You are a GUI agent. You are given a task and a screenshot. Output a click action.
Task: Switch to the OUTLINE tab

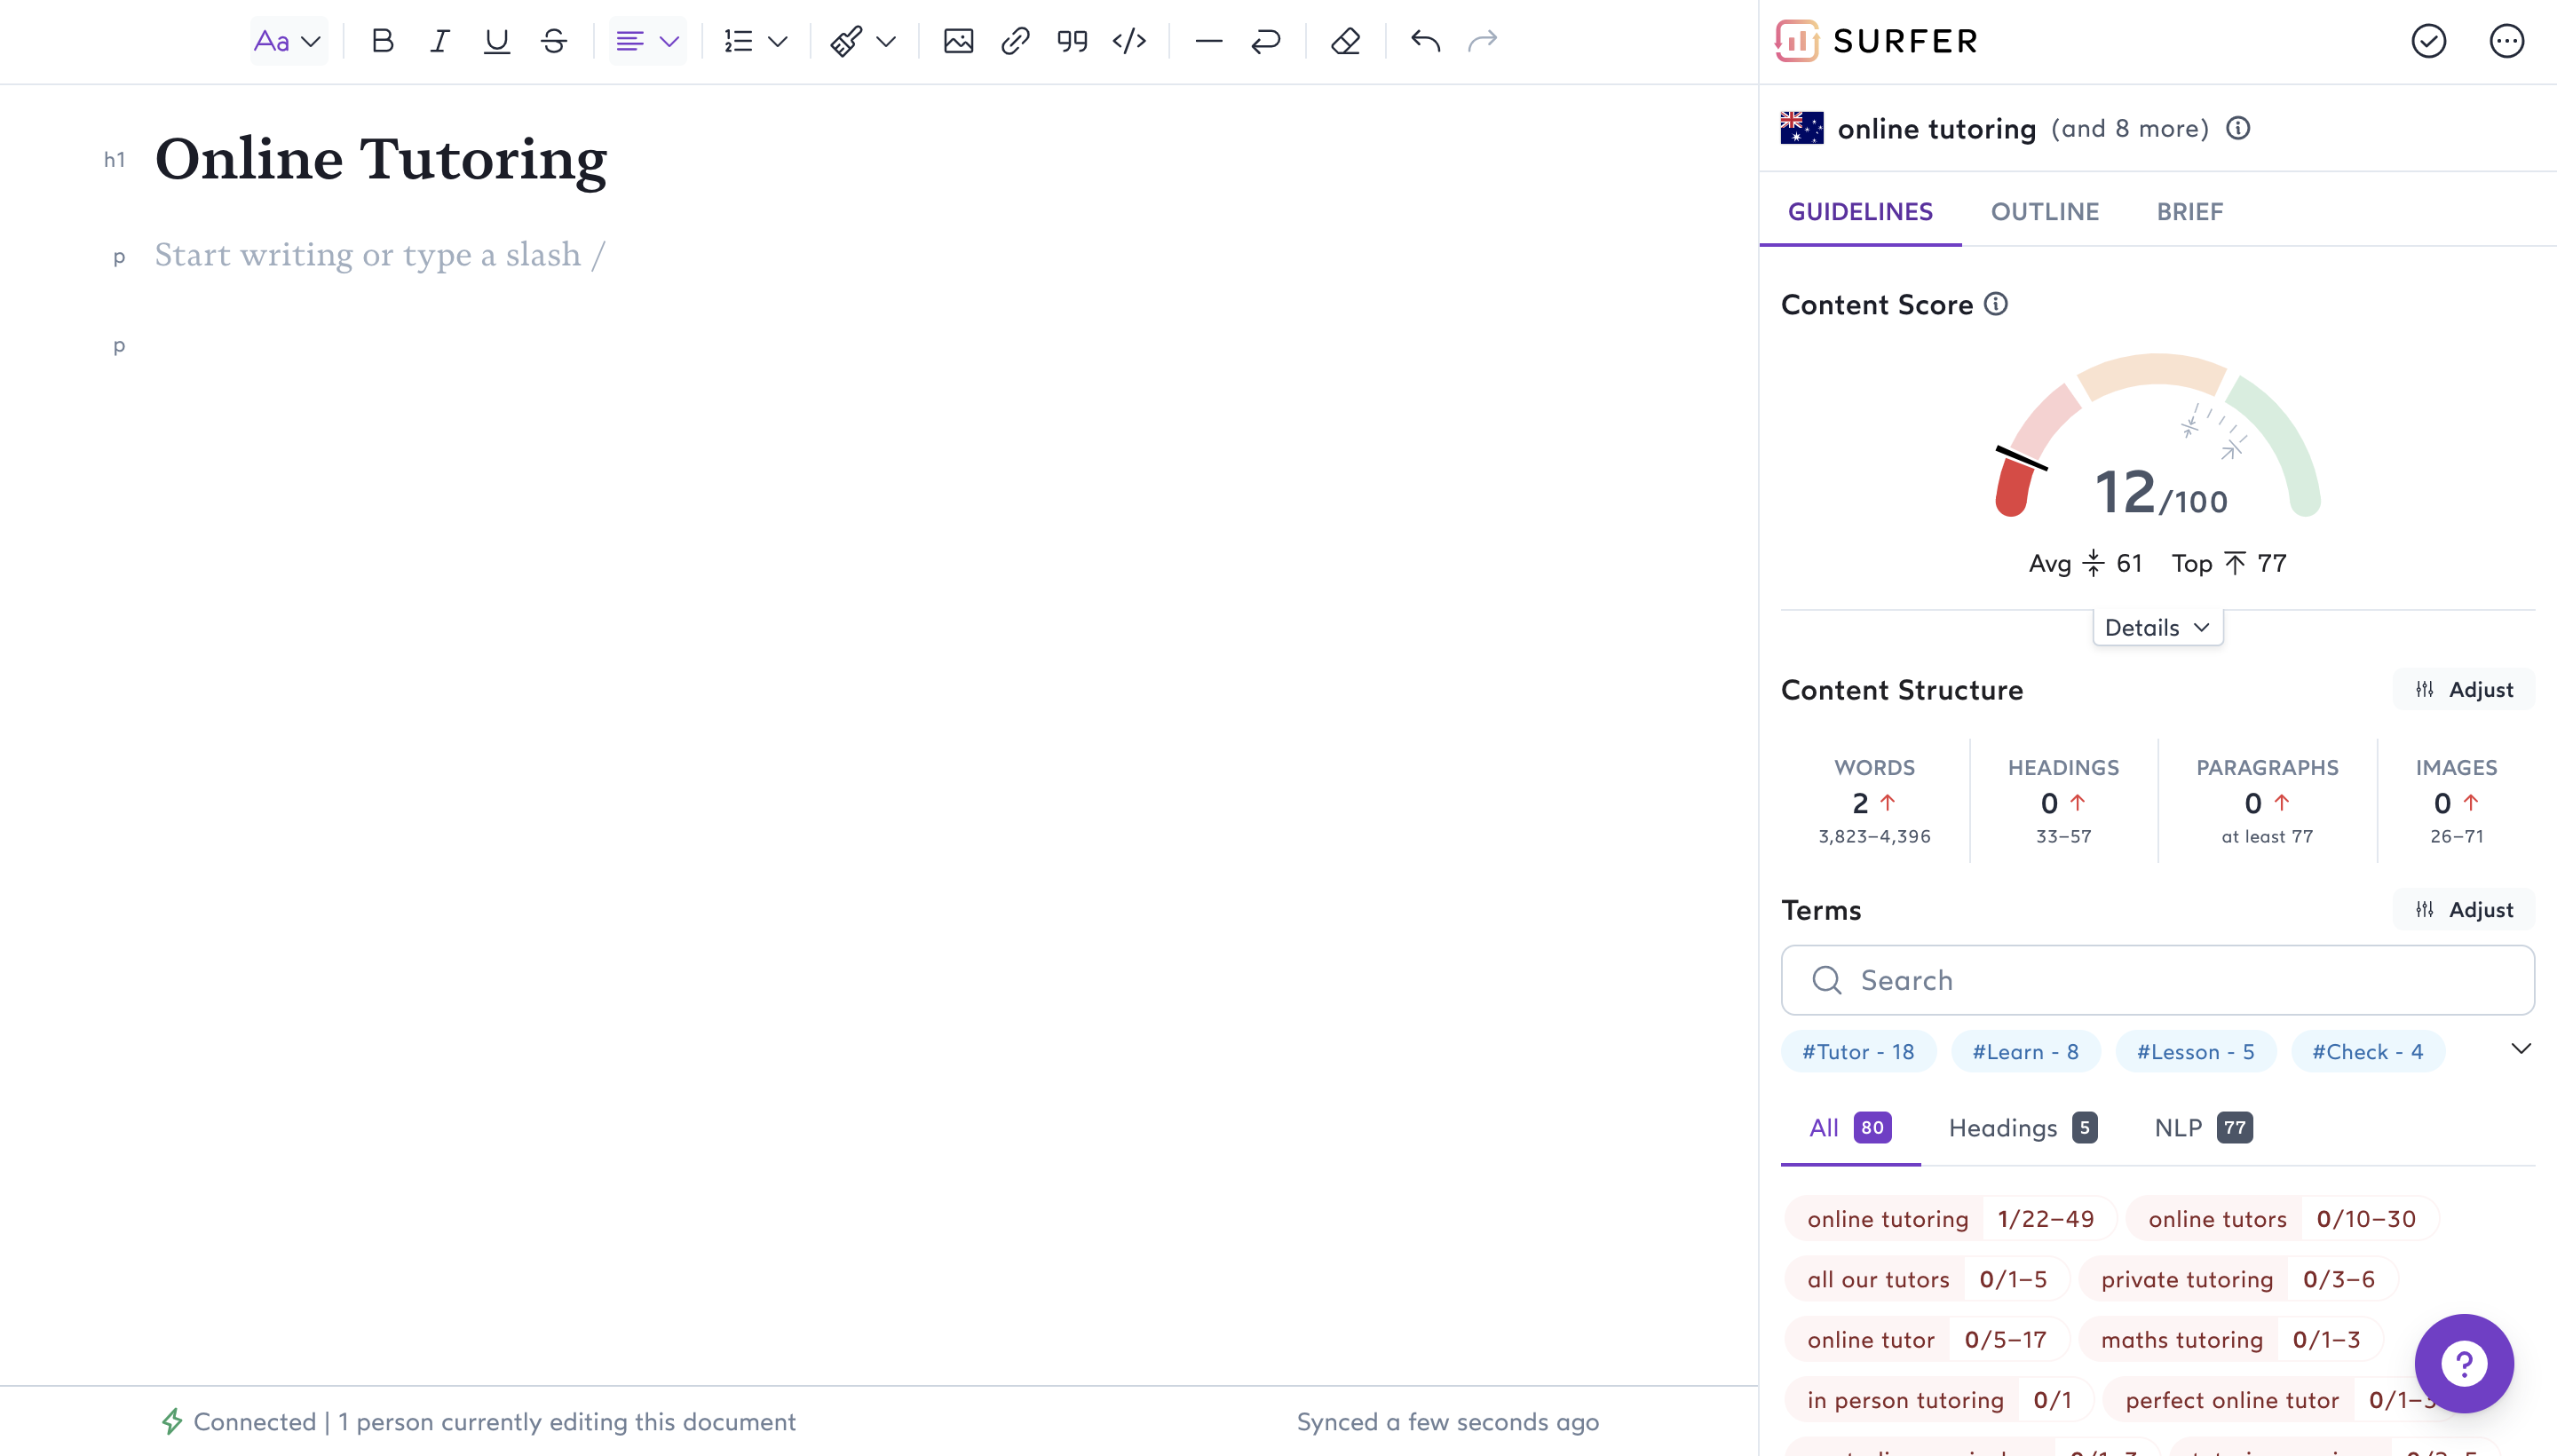(2044, 211)
